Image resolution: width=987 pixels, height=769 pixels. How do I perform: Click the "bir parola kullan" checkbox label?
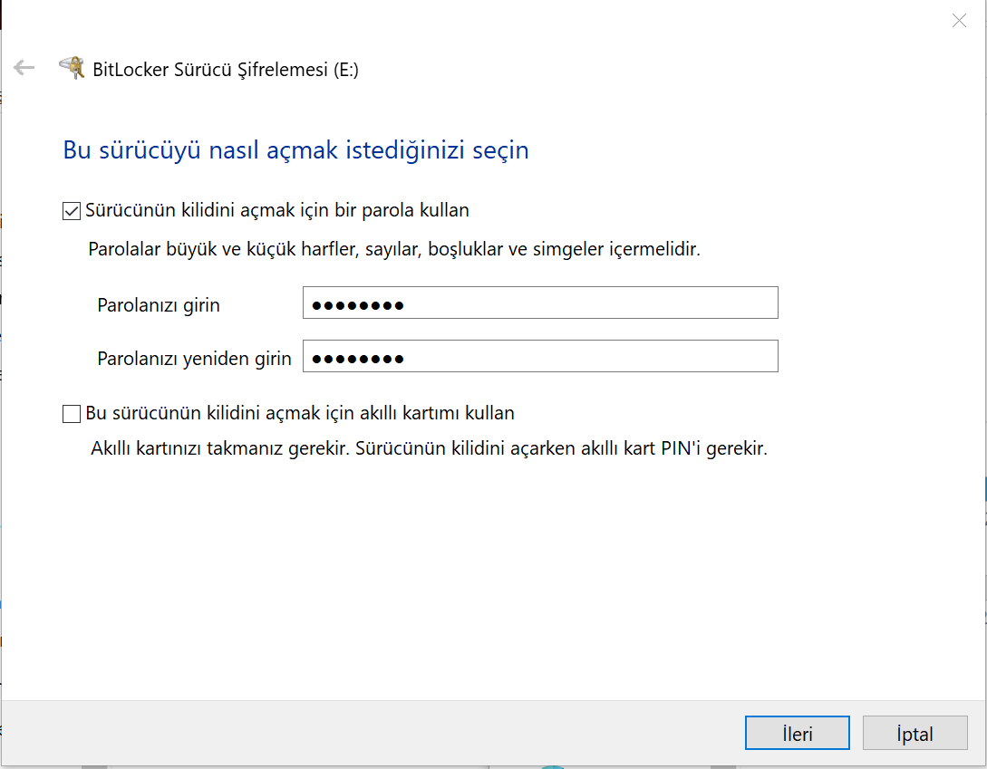pyautogui.click(x=277, y=211)
